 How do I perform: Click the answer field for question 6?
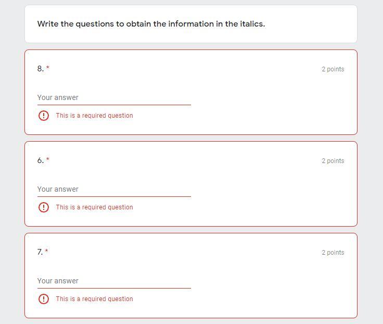(x=113, y=189)
